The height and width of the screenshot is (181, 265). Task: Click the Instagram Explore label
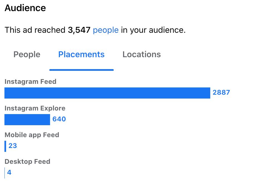click(x=35, y=108)
